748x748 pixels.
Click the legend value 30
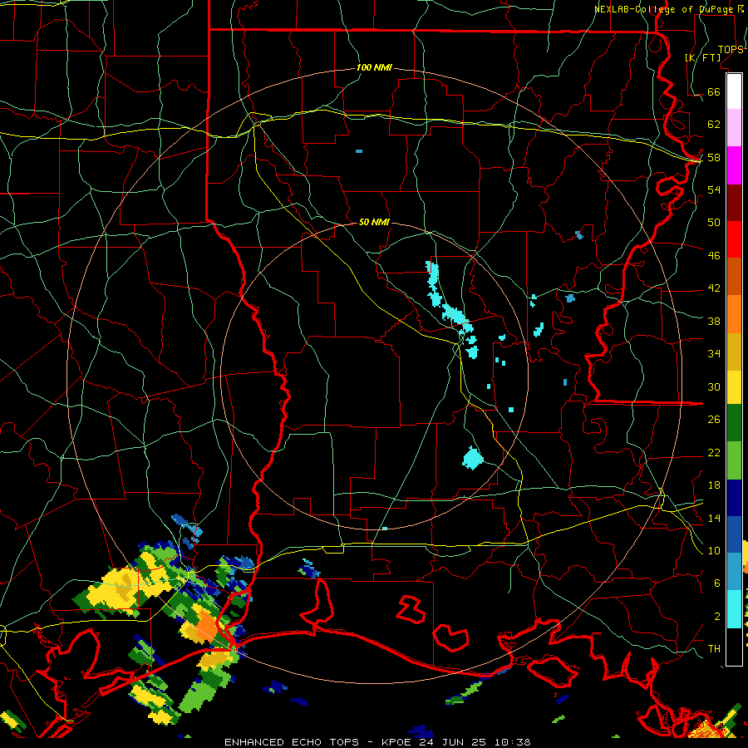(714, 386)
